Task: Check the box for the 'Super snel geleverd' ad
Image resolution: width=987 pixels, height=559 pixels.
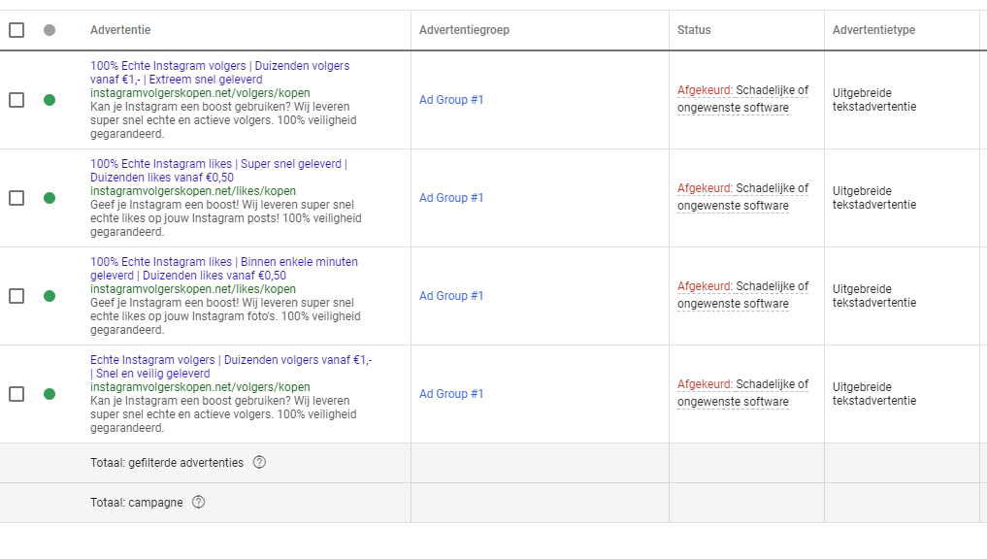Action: 16,198
